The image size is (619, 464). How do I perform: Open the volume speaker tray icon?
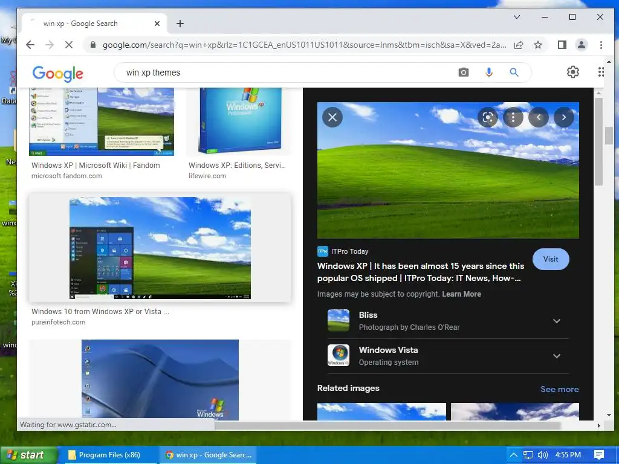pos(543,455)
